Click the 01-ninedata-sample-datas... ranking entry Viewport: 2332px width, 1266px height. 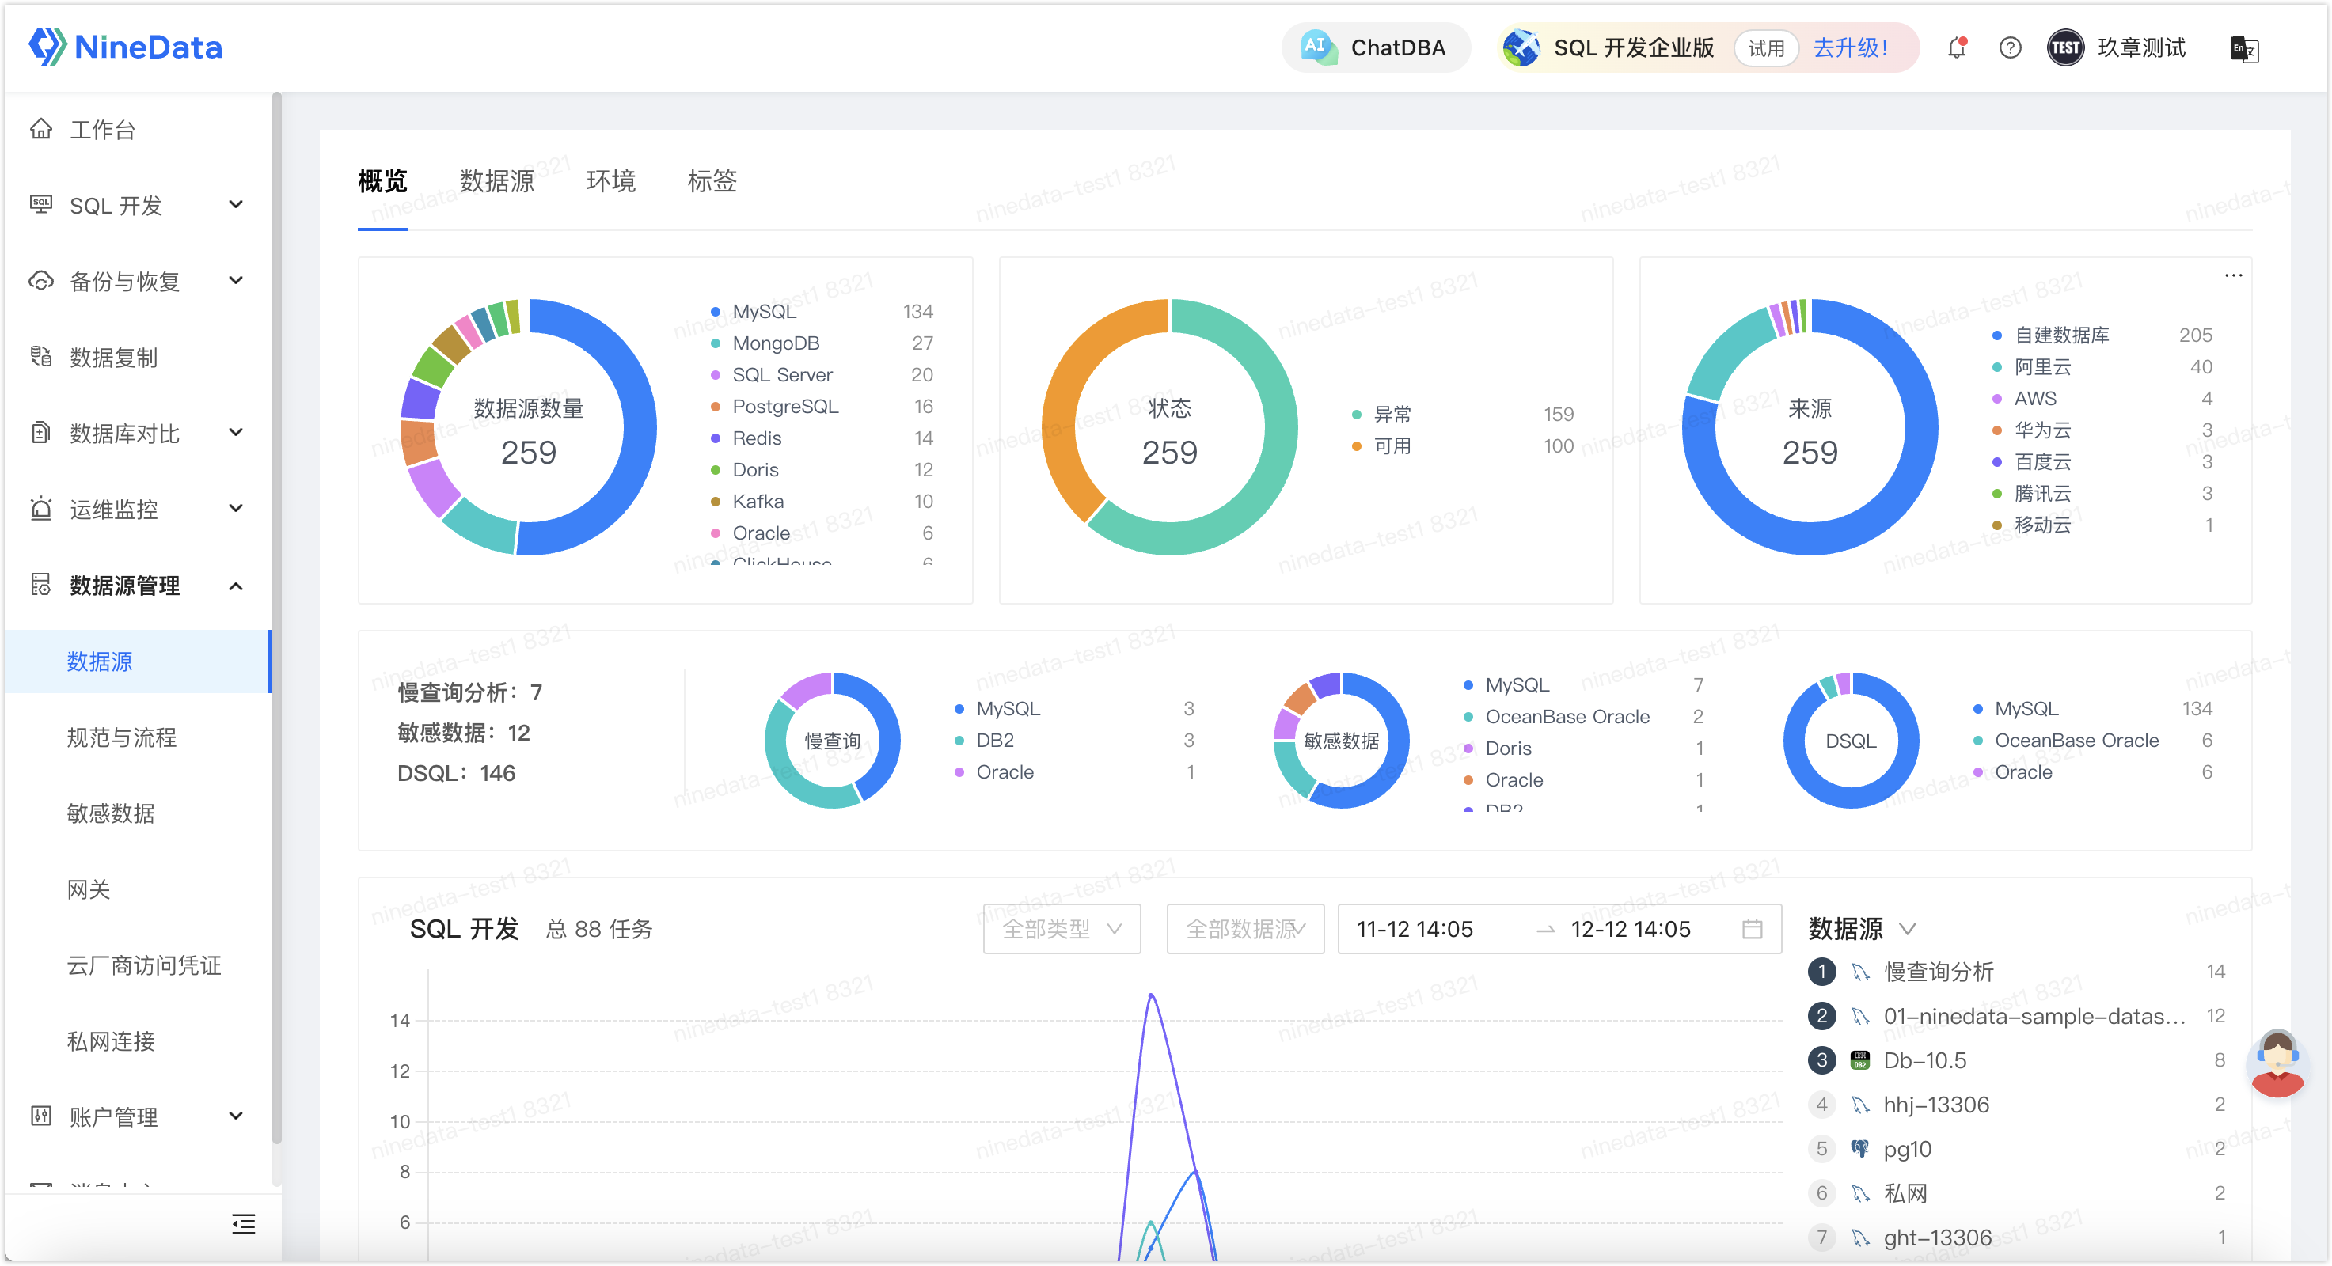point(2016,1016)
